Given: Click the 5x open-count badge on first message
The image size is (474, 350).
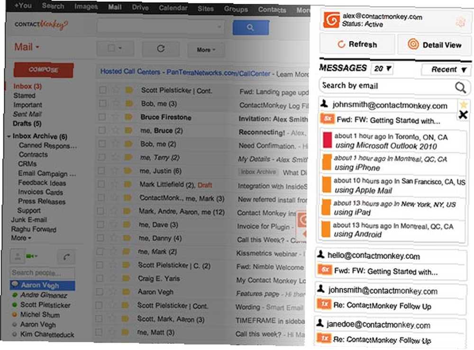Looking at the screenshot, I should tap(327, 119).
